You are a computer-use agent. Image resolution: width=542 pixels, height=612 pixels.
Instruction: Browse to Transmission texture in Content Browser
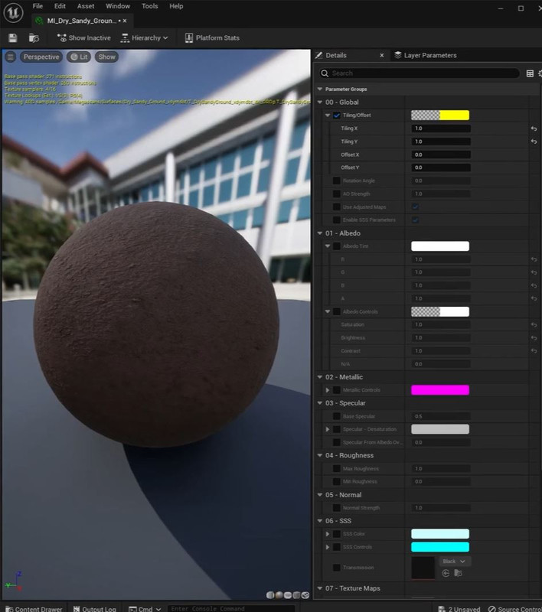point(459,573)
